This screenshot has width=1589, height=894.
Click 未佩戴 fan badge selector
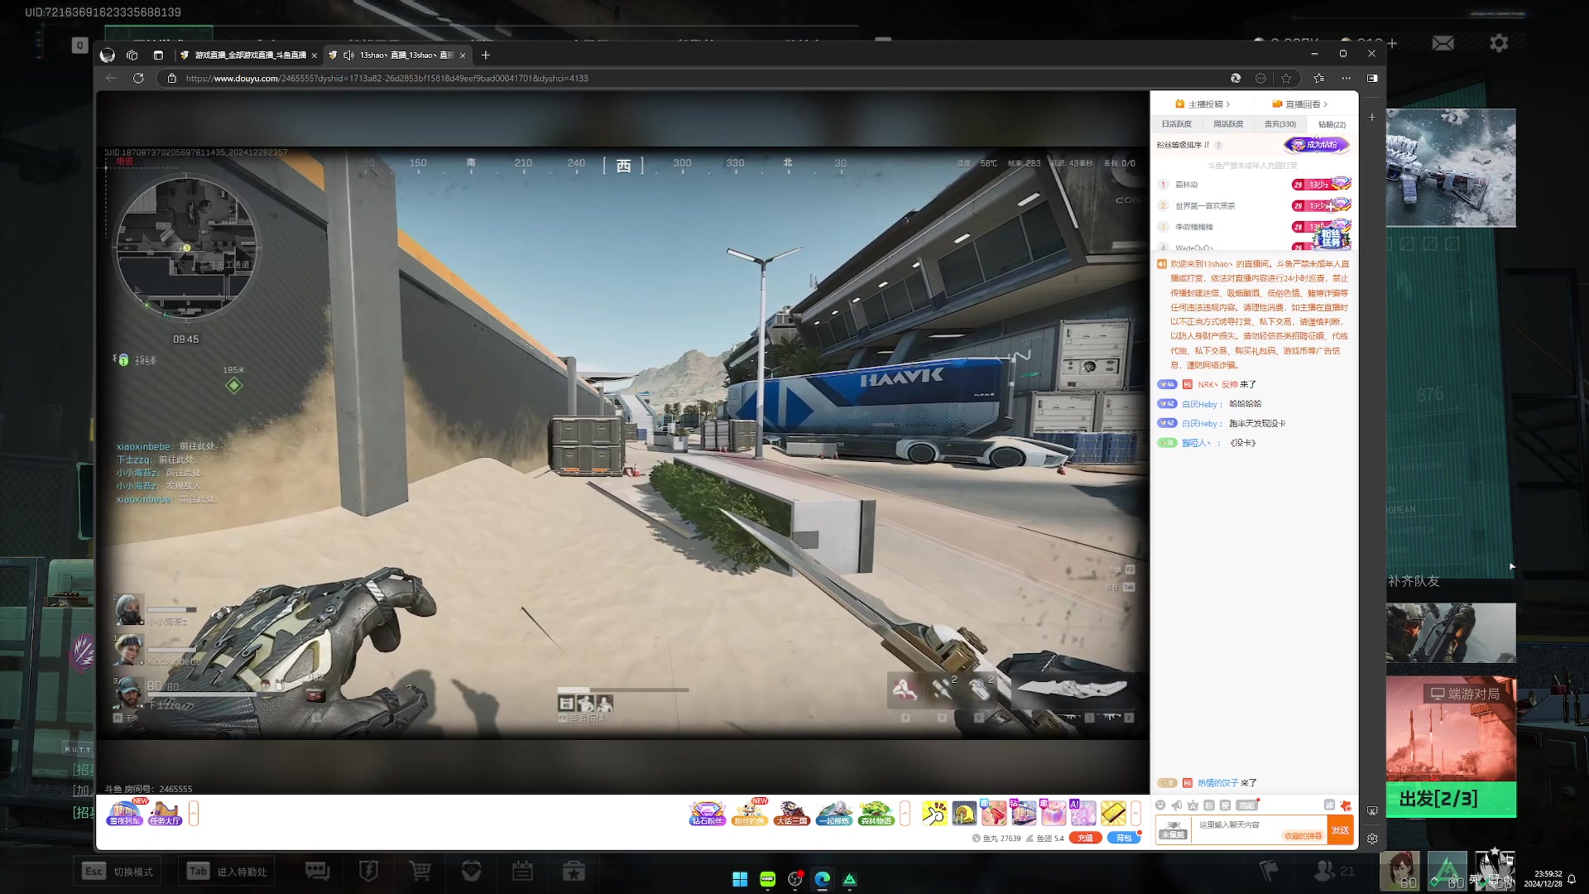click(1174, 830)
